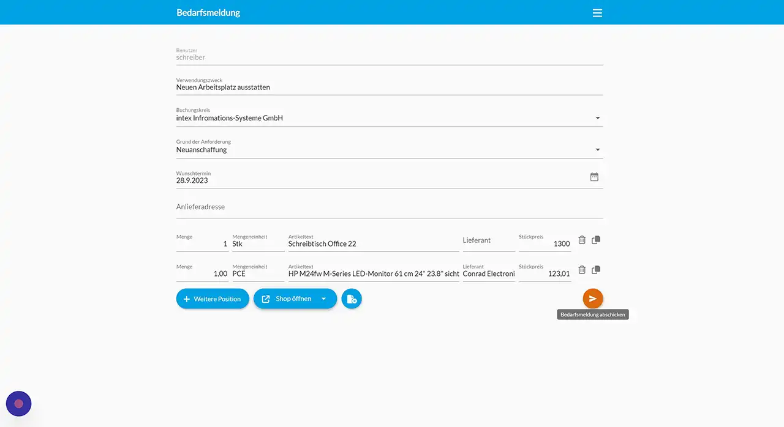Expand the Shop öffnen arrow menu
The width and height of the screenshot is (784, 427).
coord(324,299)
